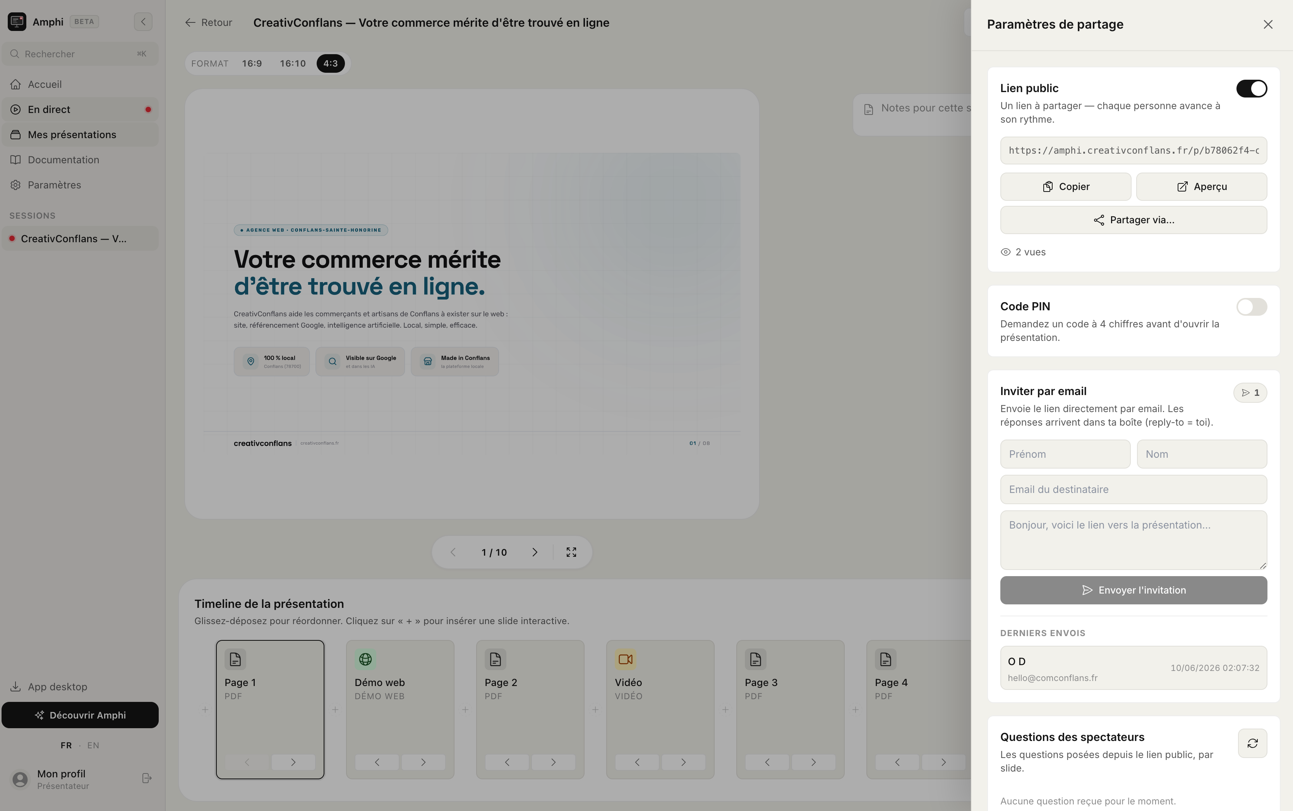Image resolution: width=1293 pixels, height=811 pixels.
Task: Click the fullscreen icon below the slide
Action: point(571,552)
